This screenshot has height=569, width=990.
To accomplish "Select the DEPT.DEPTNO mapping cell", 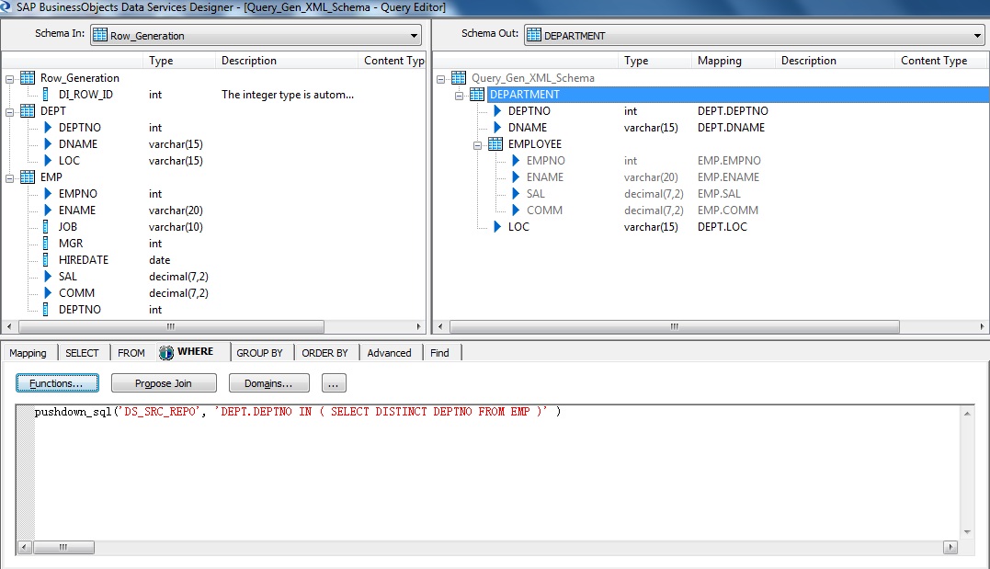I will click(x=733, y=111).
